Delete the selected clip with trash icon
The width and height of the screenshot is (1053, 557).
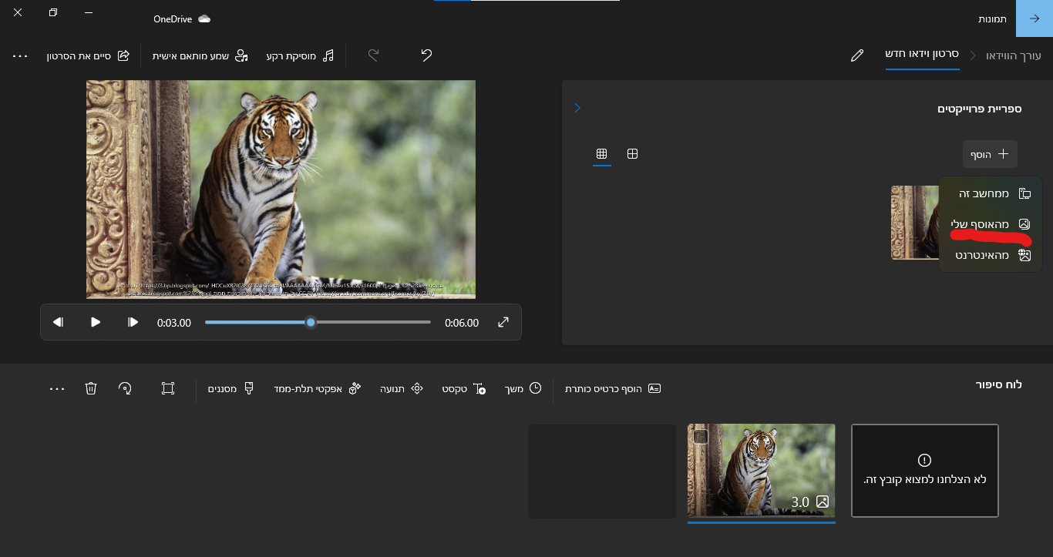pos(91,388)
